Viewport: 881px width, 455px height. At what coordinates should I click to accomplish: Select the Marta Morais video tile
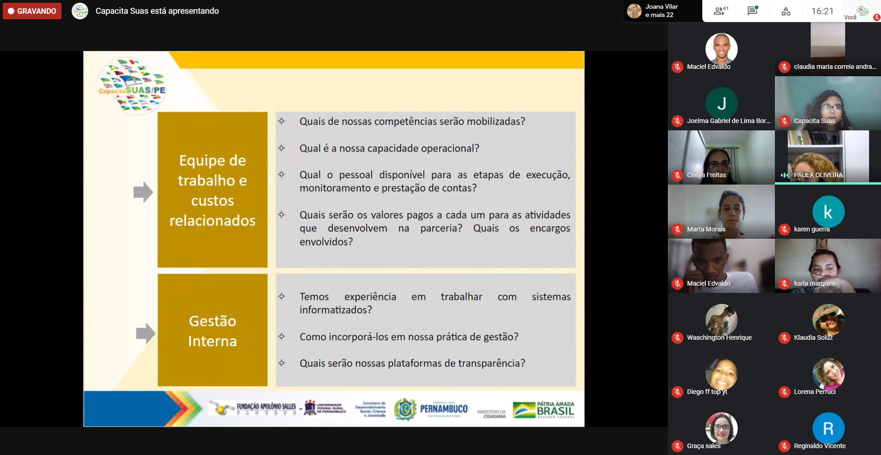[721, 211]
